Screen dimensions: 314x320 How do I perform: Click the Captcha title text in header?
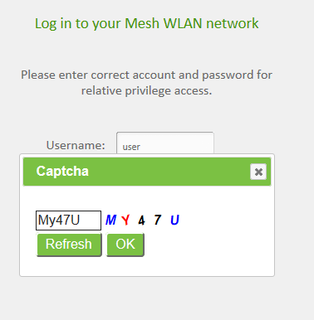(62, 171)
